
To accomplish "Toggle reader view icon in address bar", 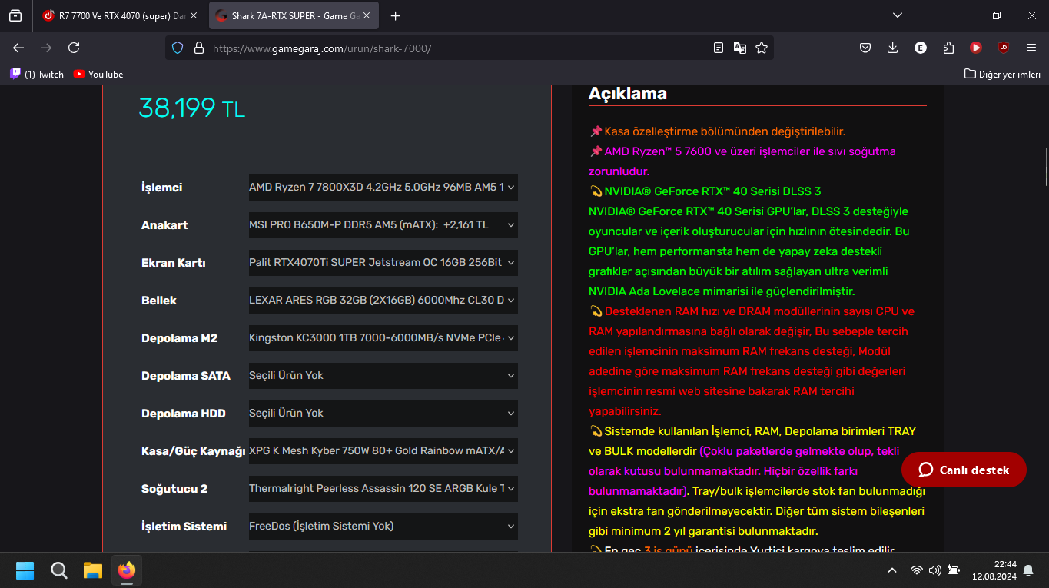I will point(719,48).
